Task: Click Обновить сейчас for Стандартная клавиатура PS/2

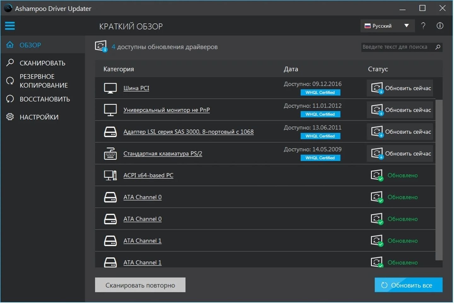Action: pyautogui.click(x=400, y=154)
